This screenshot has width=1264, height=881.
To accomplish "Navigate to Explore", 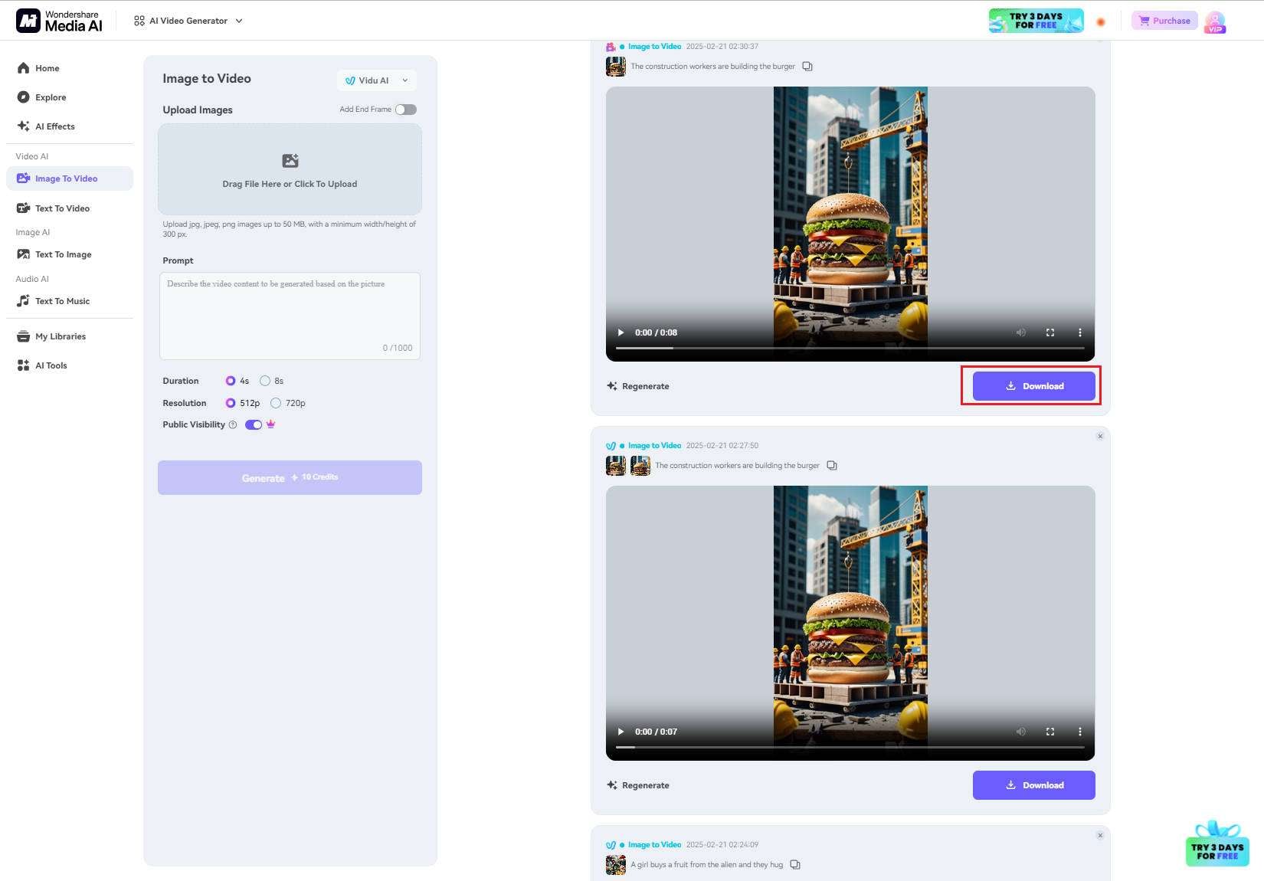I will point(51,97).
